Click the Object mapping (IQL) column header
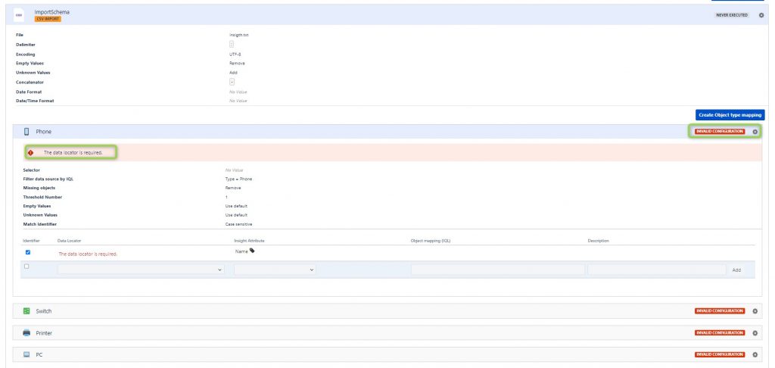Image resolution: width=775 pixels, height=368 pixels. 431,241
